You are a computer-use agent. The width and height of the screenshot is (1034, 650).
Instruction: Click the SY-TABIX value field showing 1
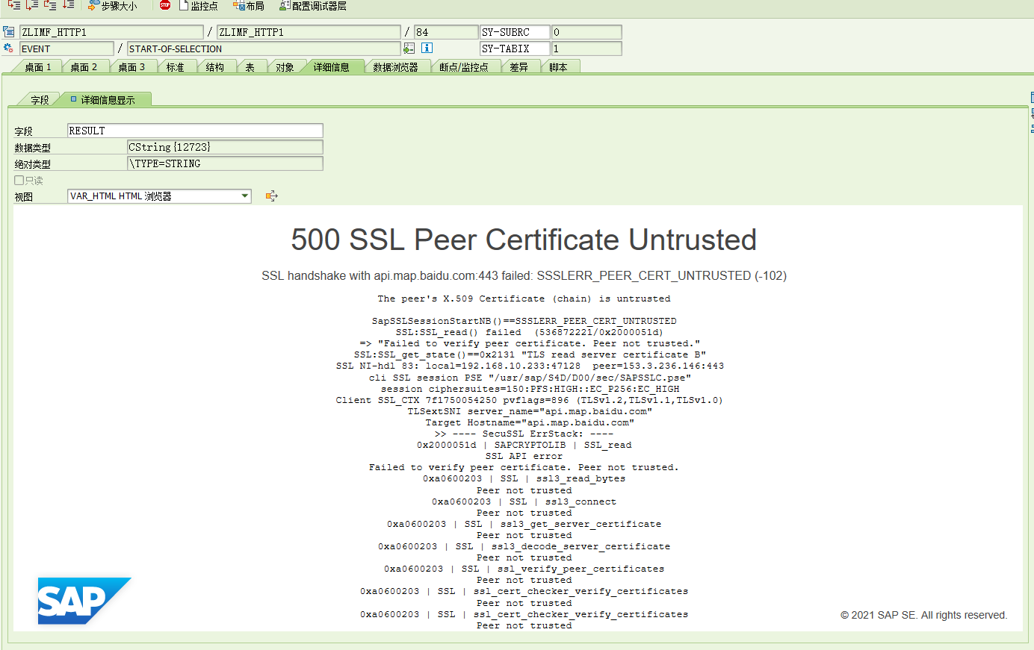(586, 49)
